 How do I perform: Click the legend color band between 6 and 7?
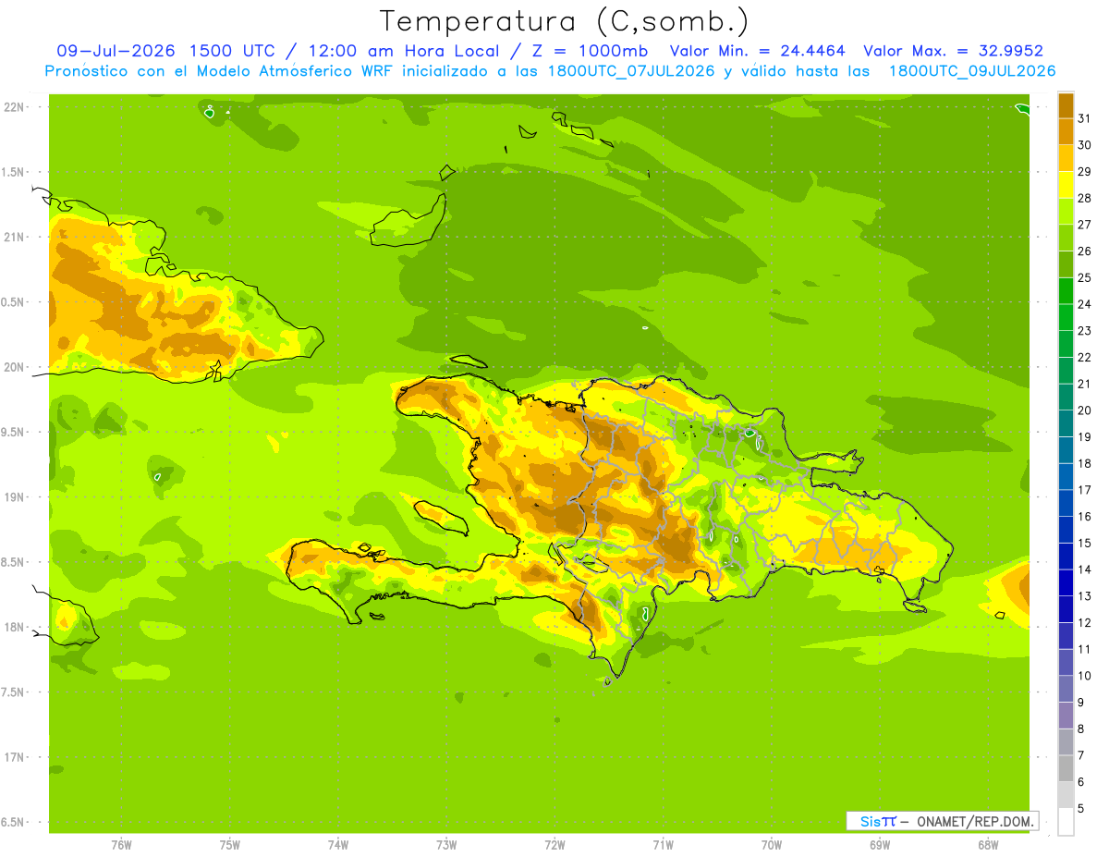click(x=1066, y=768)
